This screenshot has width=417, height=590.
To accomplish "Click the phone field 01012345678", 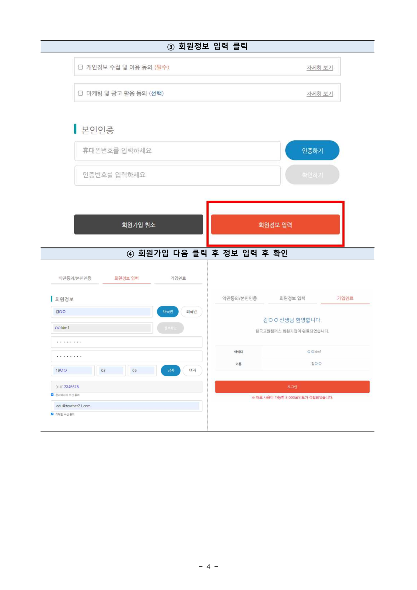I will [127, 387].
